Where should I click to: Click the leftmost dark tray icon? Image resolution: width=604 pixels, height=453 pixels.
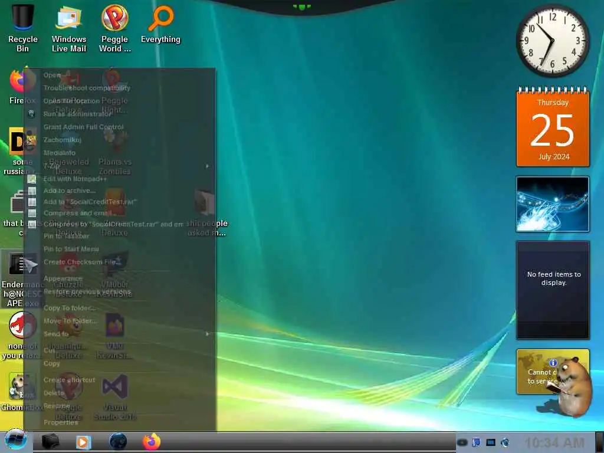coord(462,442)
